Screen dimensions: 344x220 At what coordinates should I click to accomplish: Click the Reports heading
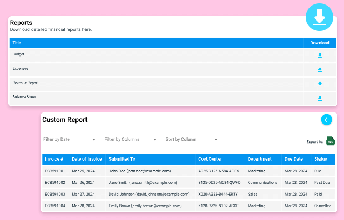[21, 23]
